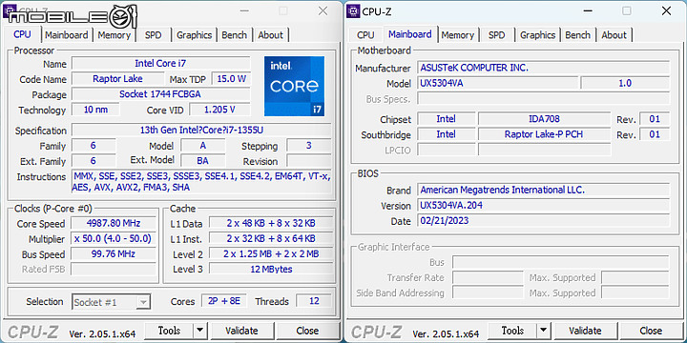
Task: Click the chipset IDA708 value
Action: (544, 119)
